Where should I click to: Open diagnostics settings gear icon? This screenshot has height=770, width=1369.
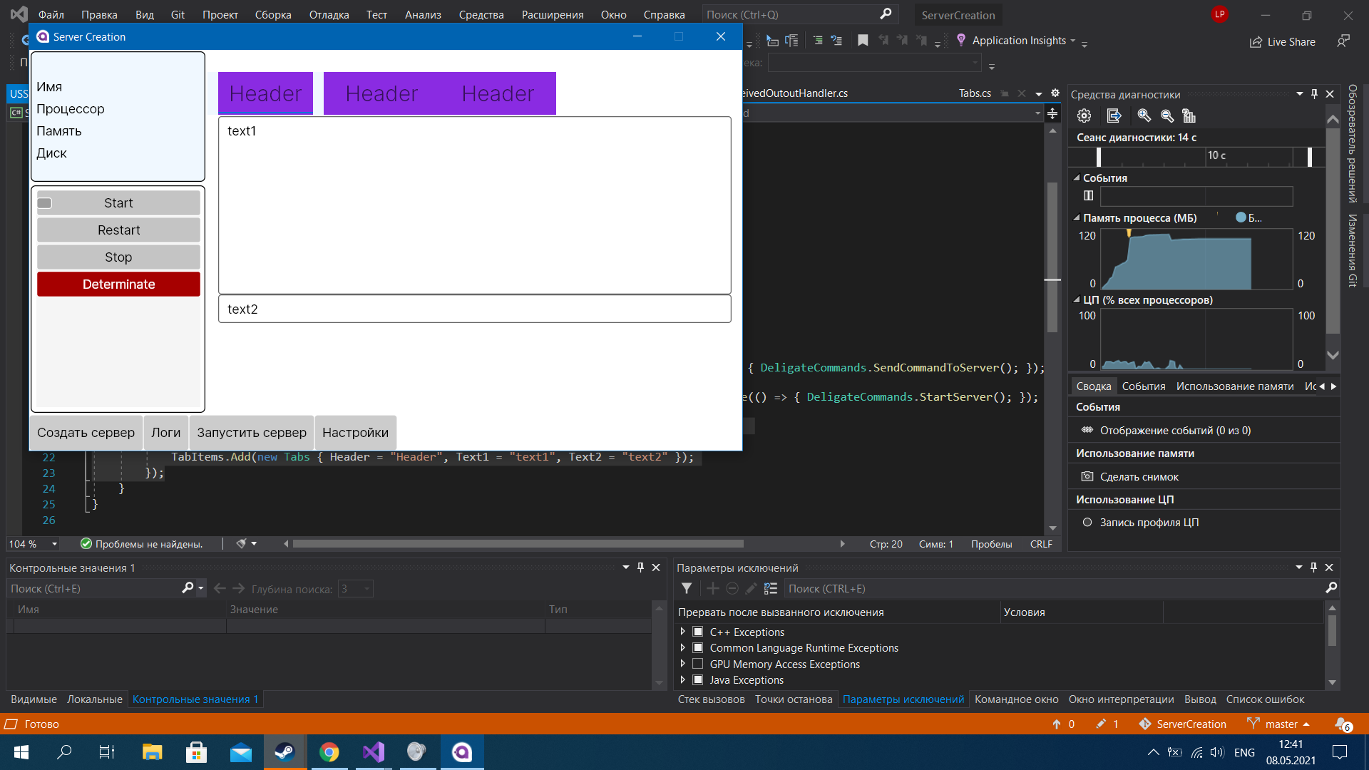click(1084, 115)
